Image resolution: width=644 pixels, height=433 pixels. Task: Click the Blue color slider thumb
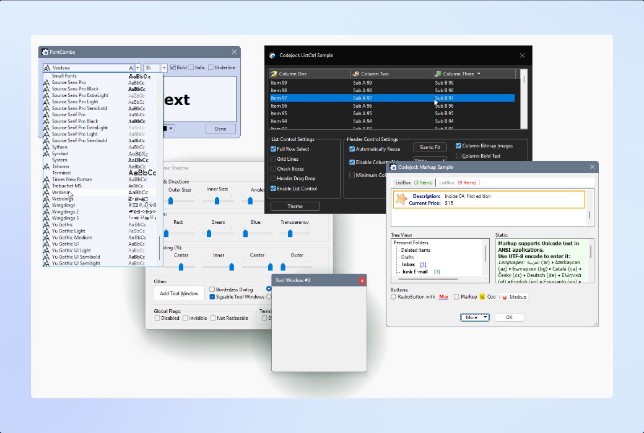[245, 234]
